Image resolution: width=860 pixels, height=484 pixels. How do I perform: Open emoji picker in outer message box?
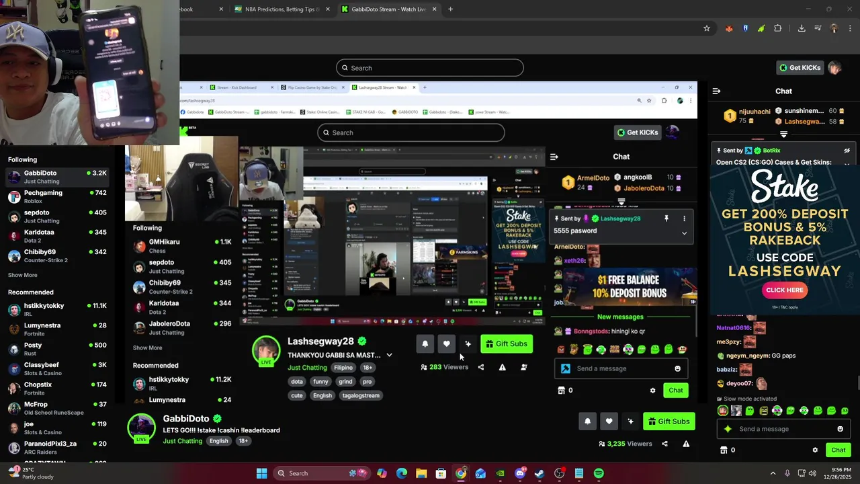pyautogui.click(x=840, y=429)
